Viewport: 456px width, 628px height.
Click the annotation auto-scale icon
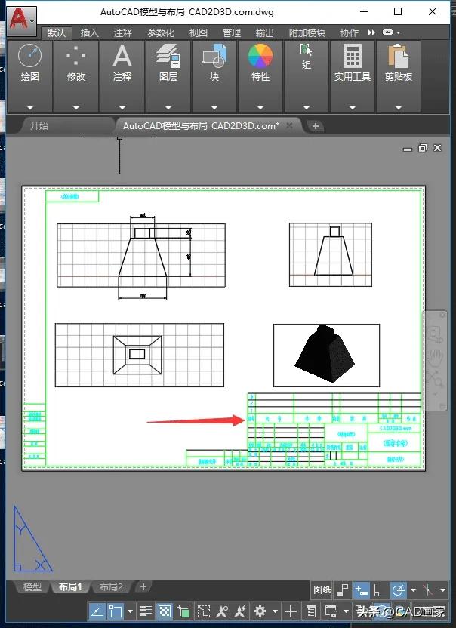pyautogui.click(x=240, y=611)
